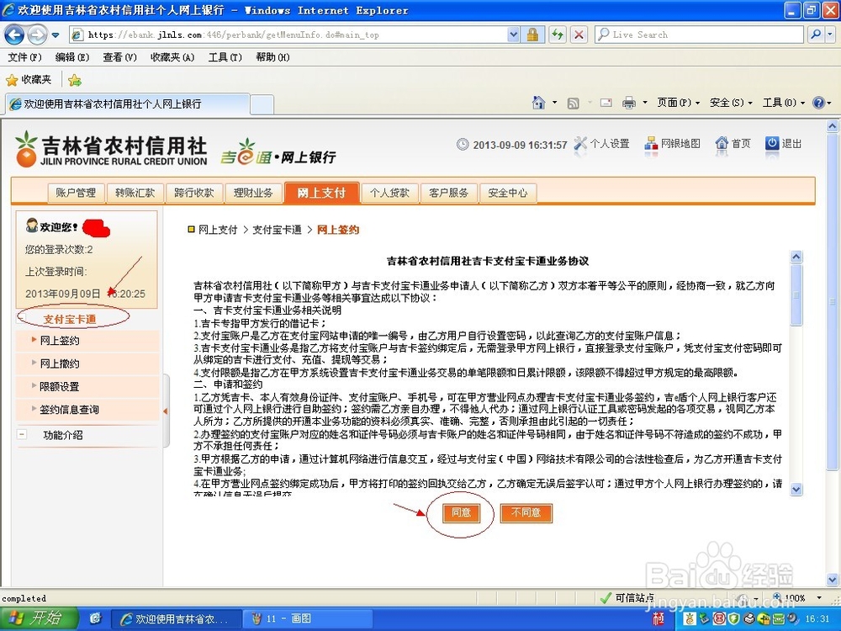Viewport: 841px width, 631px height.
Task: Open the 理财业务 navigation tab
Action: click(252, 193)
